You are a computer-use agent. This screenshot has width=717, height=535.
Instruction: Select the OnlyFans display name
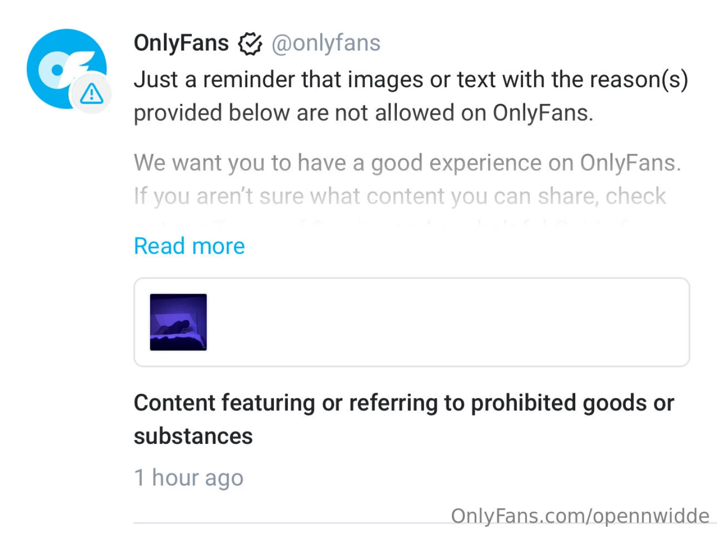(181, 43)
